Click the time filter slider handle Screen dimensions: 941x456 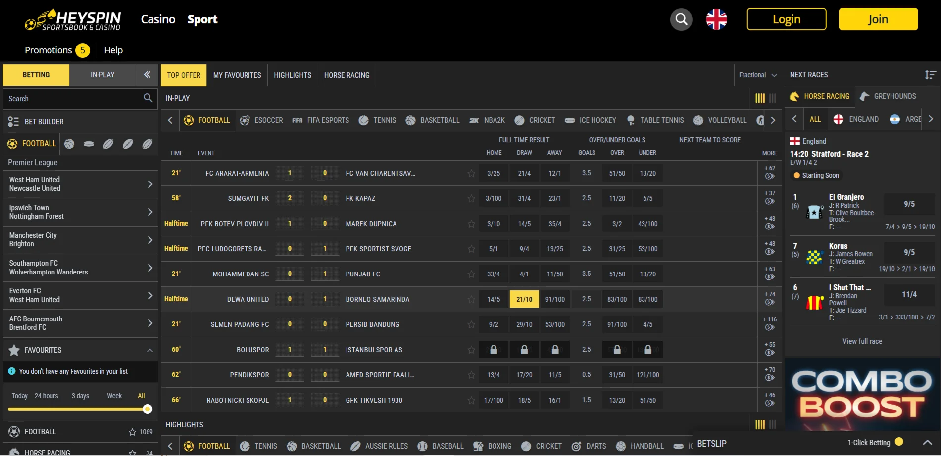pos(147,409)
